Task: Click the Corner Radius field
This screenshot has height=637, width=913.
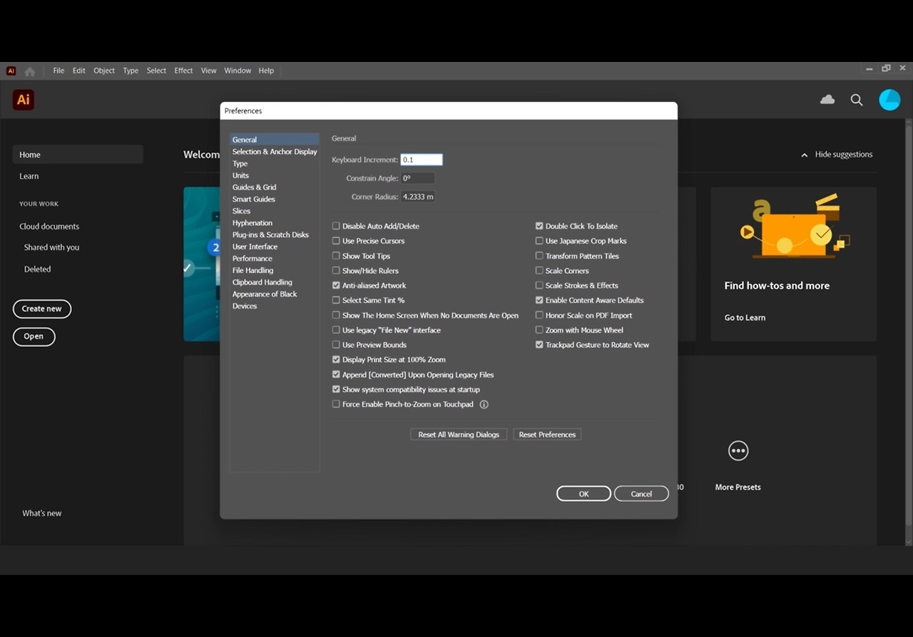Action: pyautogui.click(x=417, y=197)
